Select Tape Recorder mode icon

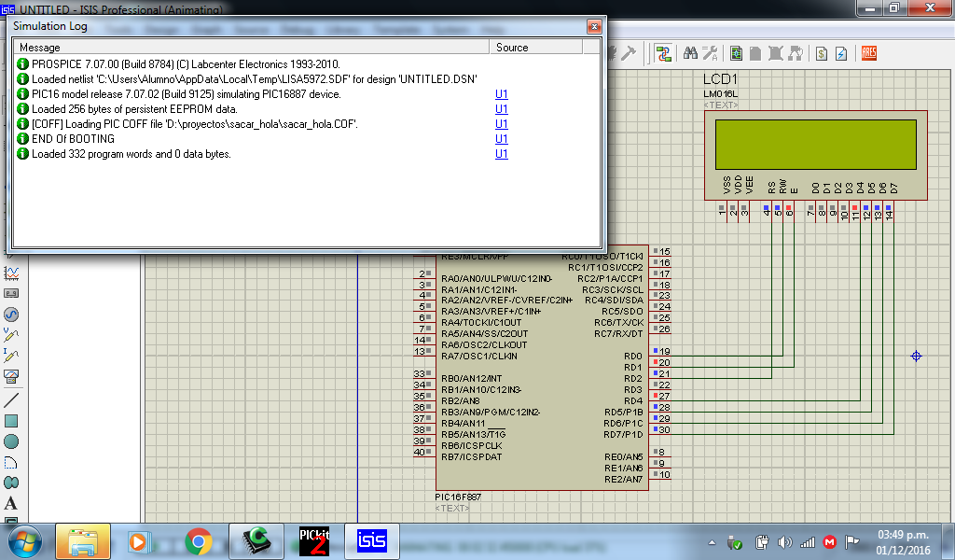coord(11,294)
